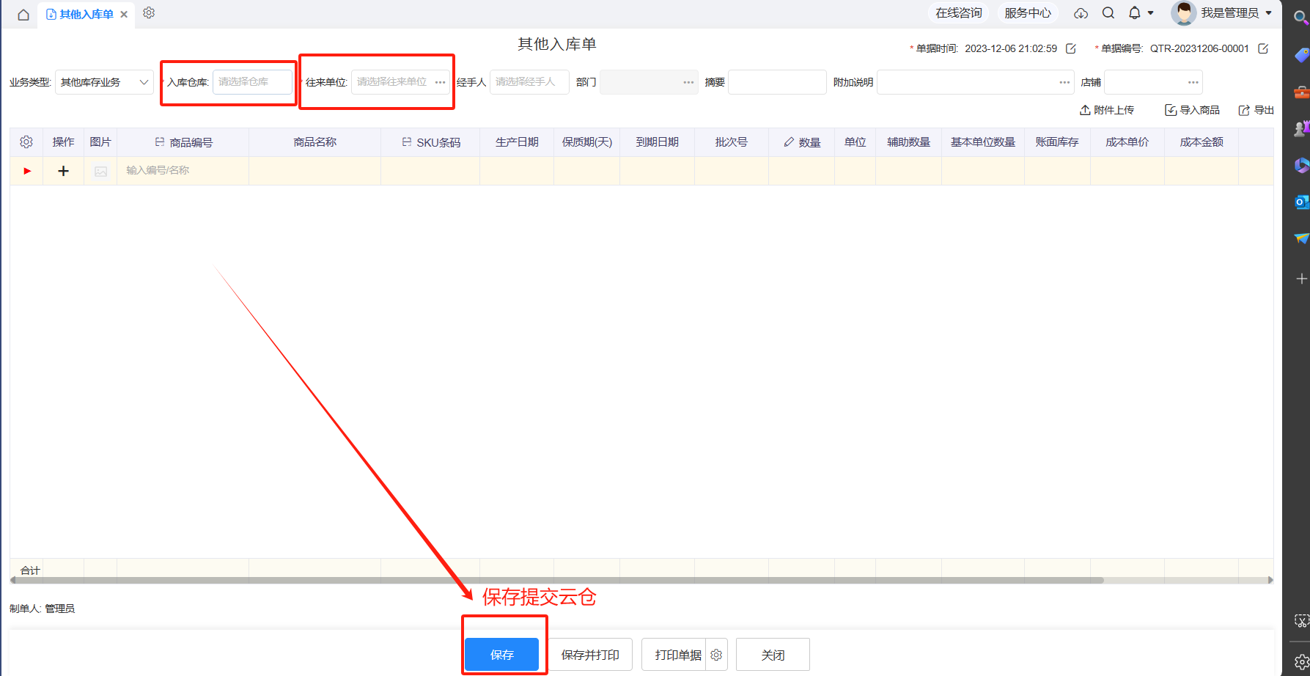
Task: Open the 业务类型 dropdown
Action: tap(104, 82)
